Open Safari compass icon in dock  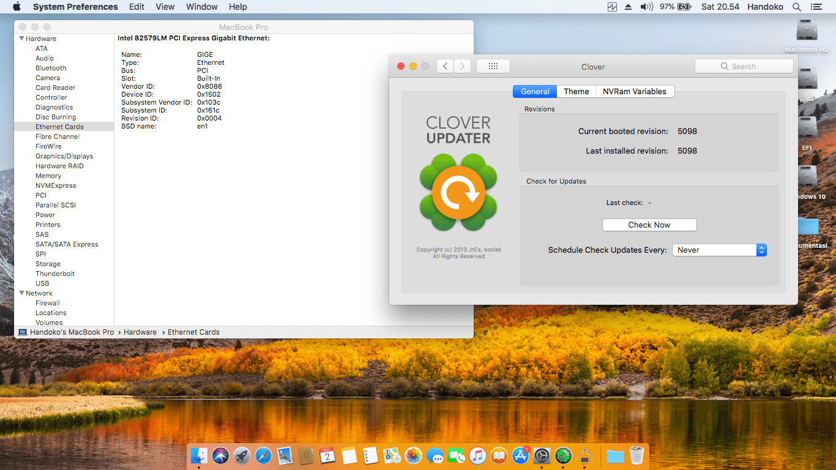263,455
